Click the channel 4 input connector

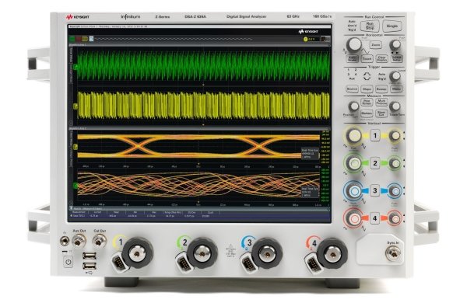tap(332, 253)
